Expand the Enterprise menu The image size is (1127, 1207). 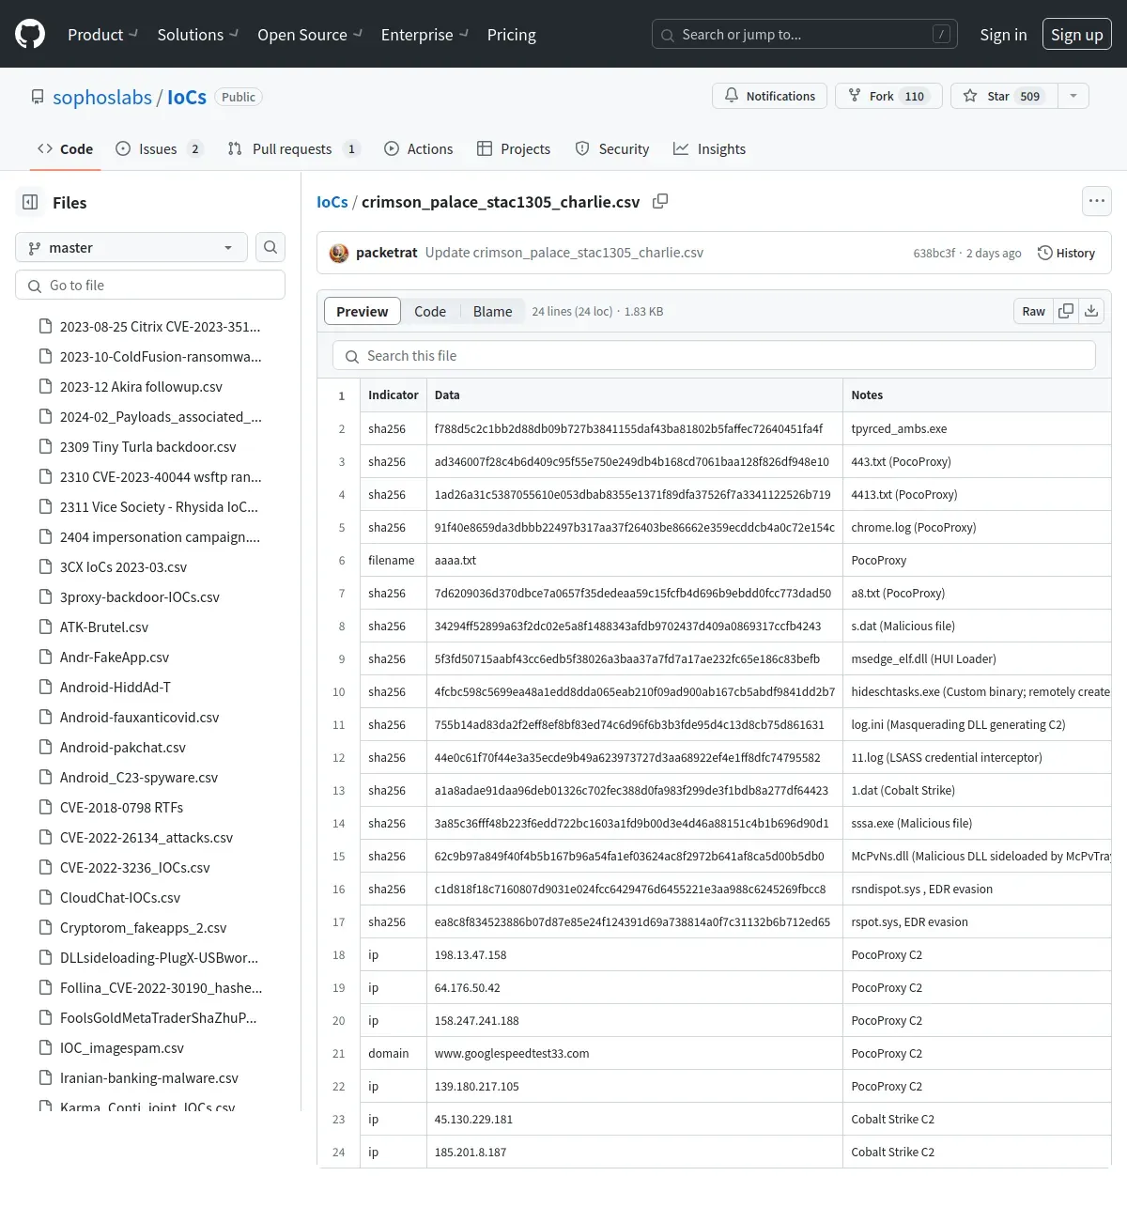(425, 35)
